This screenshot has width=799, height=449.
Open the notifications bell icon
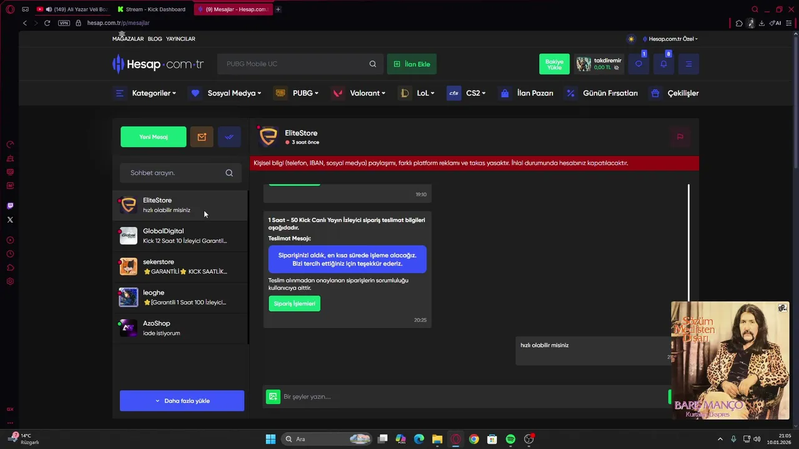(x=664, y=64)
